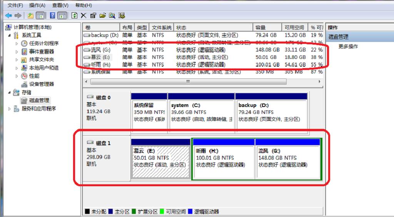Click the 性能 performance icon
This screenshot has height=217, width=394.
[24, 76]
